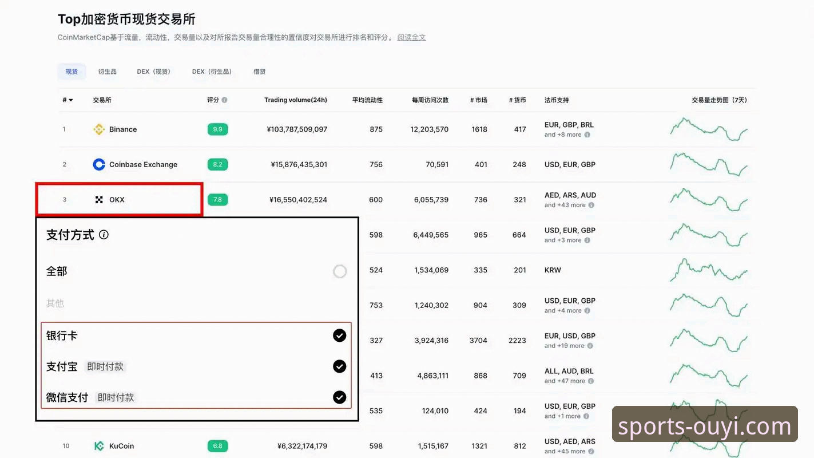The image size is (814, 458).
Task: Sort the table by the # column arrow
Action: pyautogui.click(x=71, y=100)
